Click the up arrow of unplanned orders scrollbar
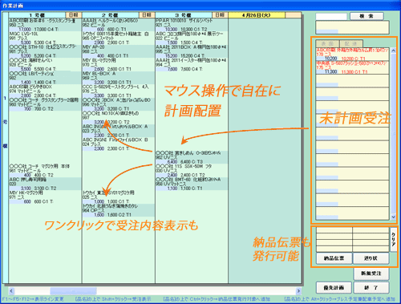 (x=393, y=51)
